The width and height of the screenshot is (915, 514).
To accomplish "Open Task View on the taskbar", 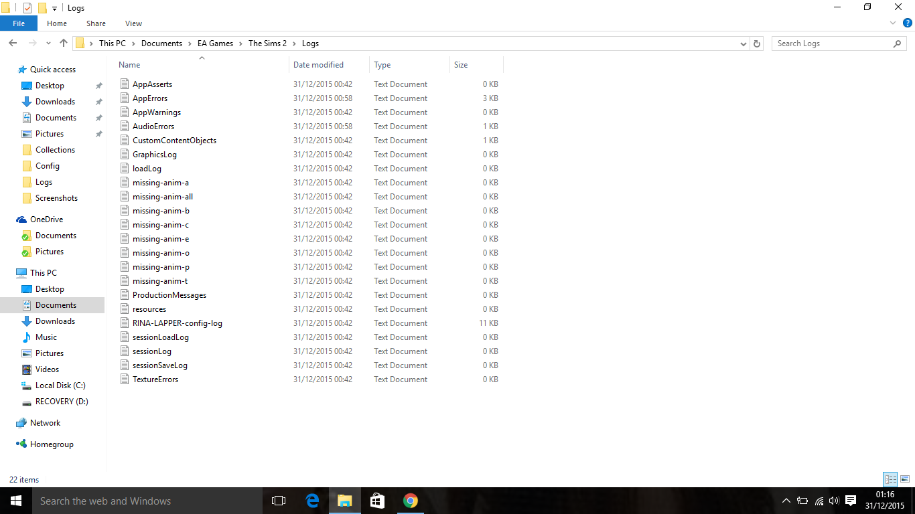I will coord(279,501).
